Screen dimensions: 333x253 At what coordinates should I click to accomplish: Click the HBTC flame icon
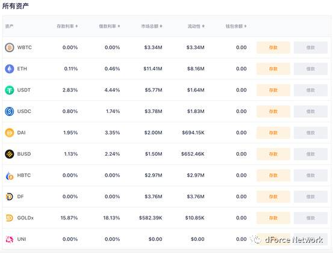(10, 175)
